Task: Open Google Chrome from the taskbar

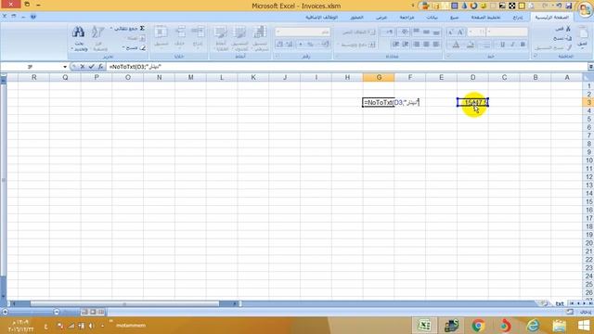Action: [479, 326]
